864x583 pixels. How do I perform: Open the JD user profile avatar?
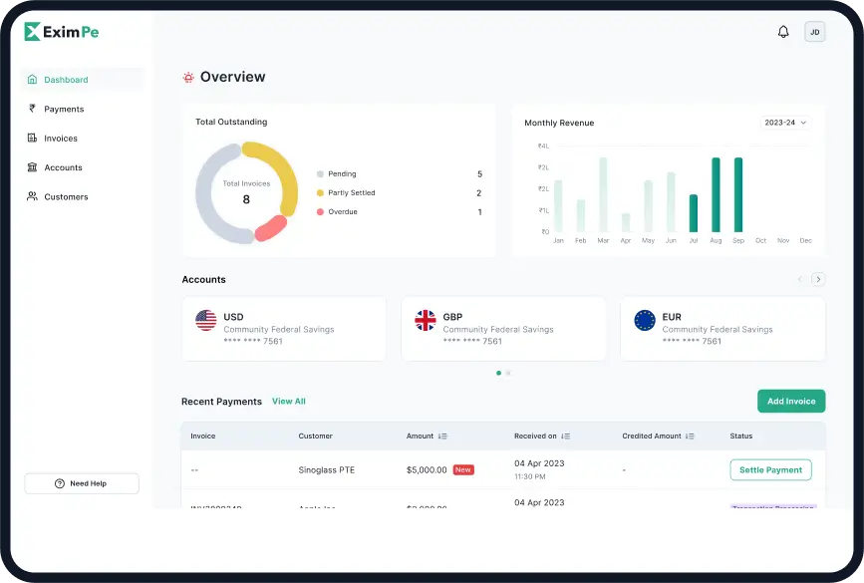[x=814, y=32]
